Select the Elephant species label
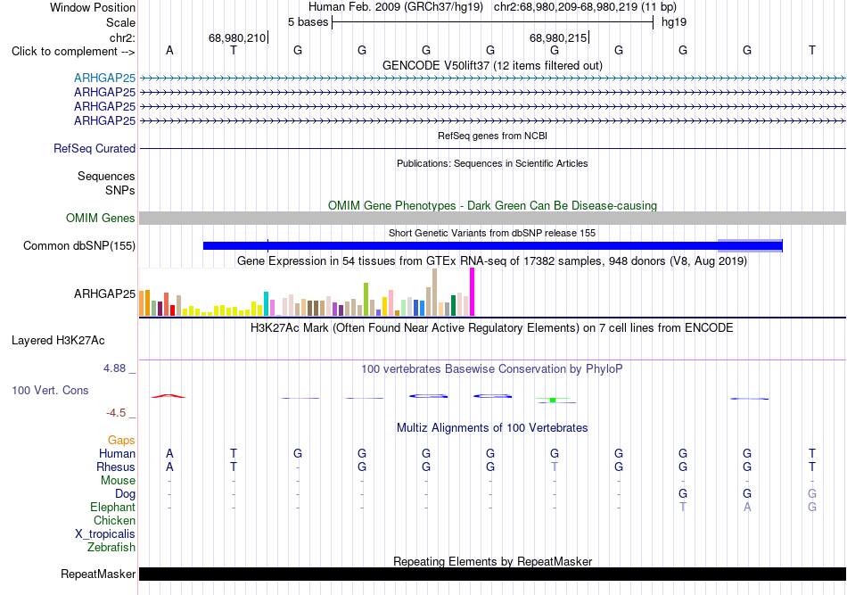This screenshot has width=847, height=595. (x=112, y=507)
